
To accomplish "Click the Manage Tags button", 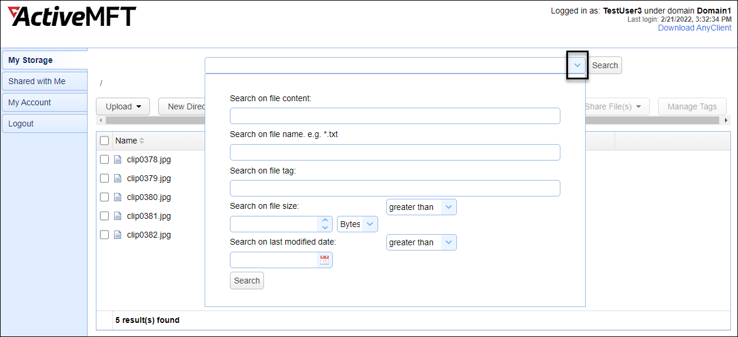I will (x=692, y=106).
